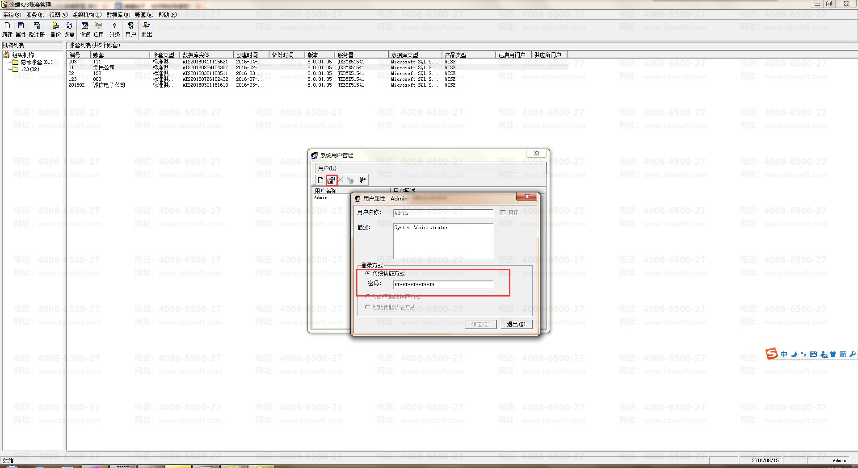Click the Sogou input method S logo
858x468 pixels.
(771, 354)
